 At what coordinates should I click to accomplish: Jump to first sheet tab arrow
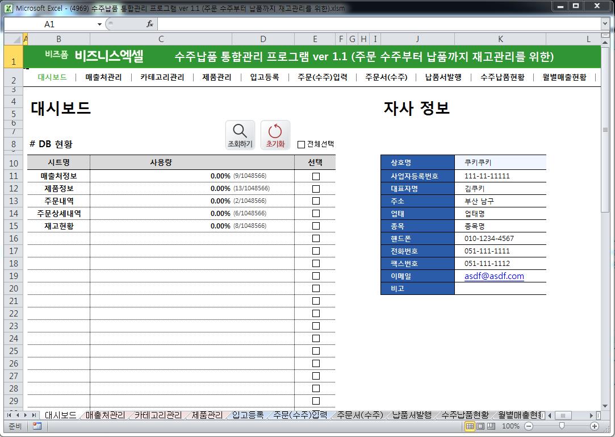click(x=9, y=415)
